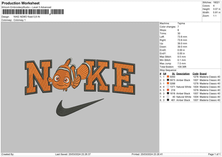Click the black swatch beside stitch count 461
The width and height of the screenshot is (222, 157).
click(x=168, y=100)
